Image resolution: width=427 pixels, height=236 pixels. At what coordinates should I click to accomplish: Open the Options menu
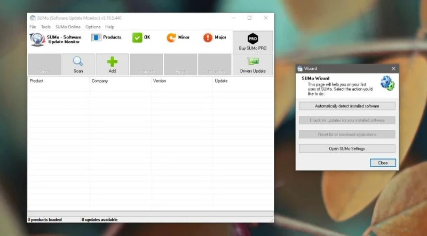click(x=93, y=27)
